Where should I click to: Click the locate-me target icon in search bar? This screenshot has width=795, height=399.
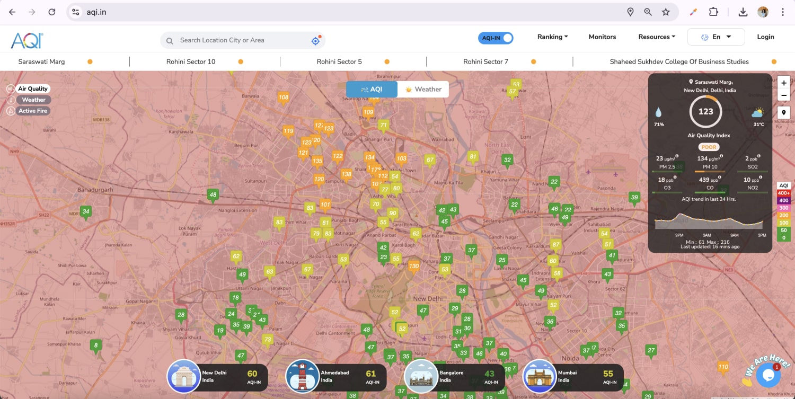pos(315,40)
